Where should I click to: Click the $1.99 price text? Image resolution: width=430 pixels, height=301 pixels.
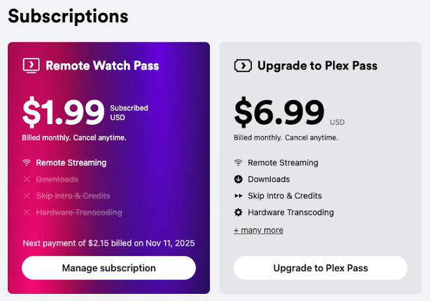(63, 112)
